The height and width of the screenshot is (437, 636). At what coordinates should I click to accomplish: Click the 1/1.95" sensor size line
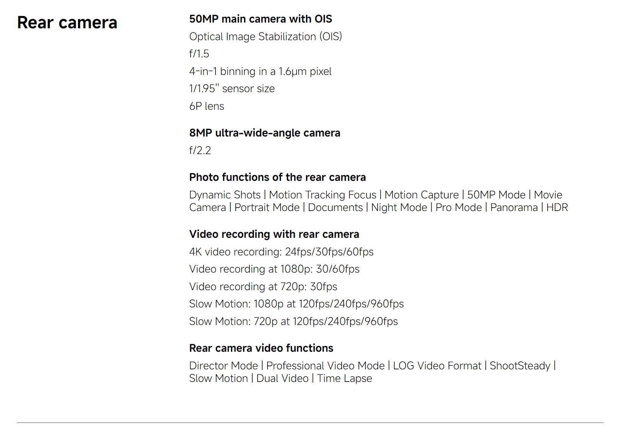pyautogui.click(x=232, y=89)
